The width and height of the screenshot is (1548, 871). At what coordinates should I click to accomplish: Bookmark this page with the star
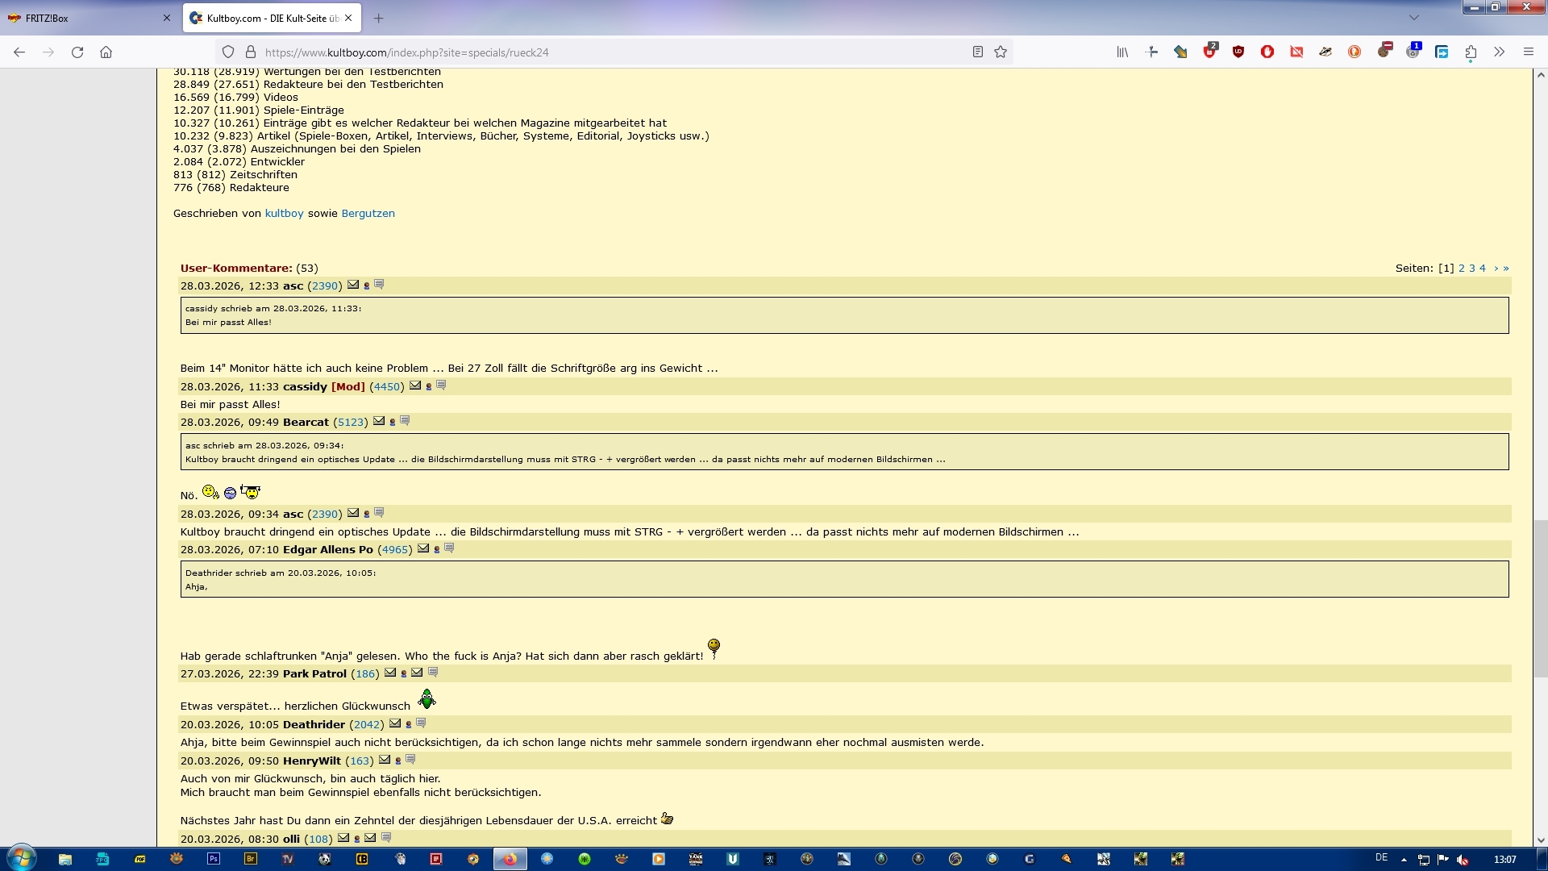tap(1001, 52)
